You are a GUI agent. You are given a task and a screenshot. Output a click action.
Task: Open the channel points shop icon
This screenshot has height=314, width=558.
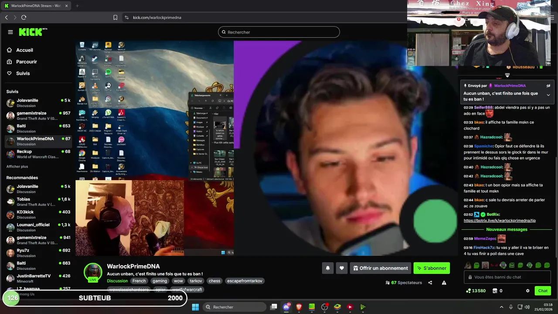(x=495, y=291)
